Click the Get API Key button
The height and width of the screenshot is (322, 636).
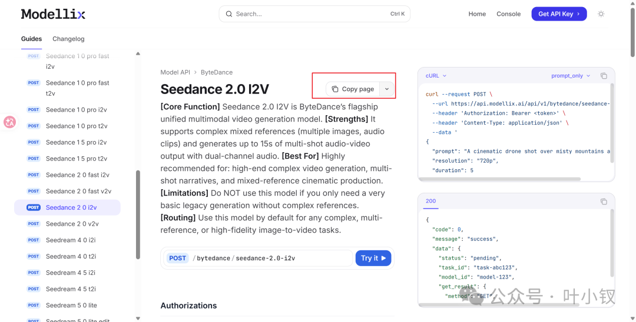pyautogui.click(x=559, y=14)
